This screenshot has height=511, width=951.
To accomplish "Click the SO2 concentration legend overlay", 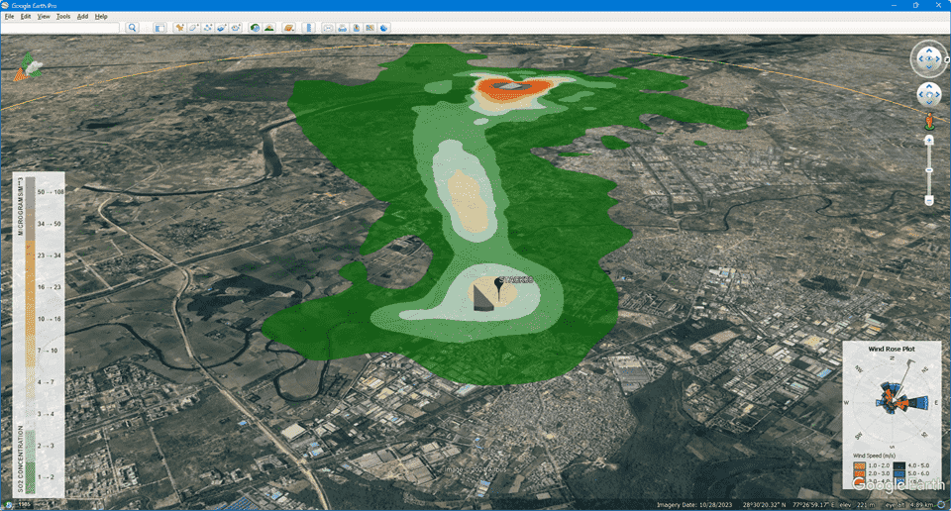I will click(39, 334).
